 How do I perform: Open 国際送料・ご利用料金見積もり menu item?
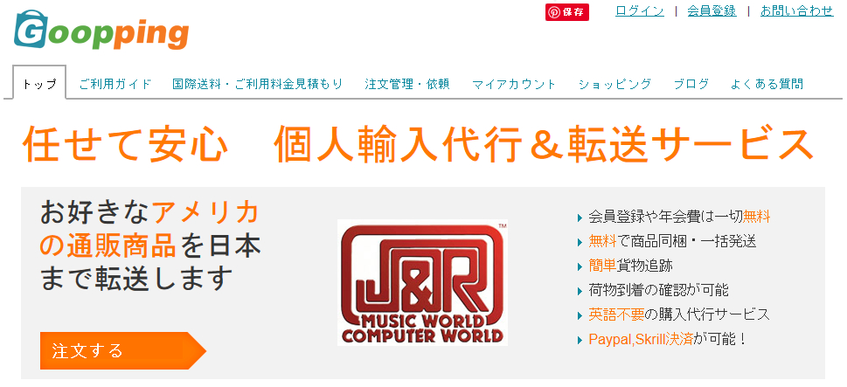[258, 84]
